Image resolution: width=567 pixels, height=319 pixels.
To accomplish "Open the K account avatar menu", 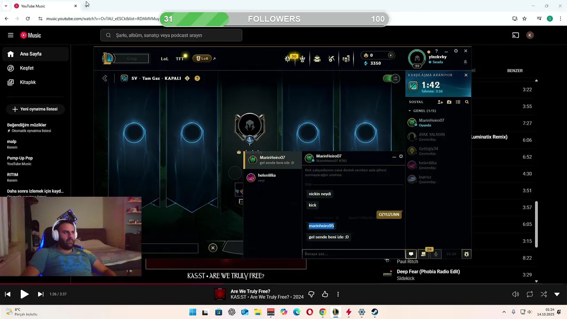I will tap(530, 35).
